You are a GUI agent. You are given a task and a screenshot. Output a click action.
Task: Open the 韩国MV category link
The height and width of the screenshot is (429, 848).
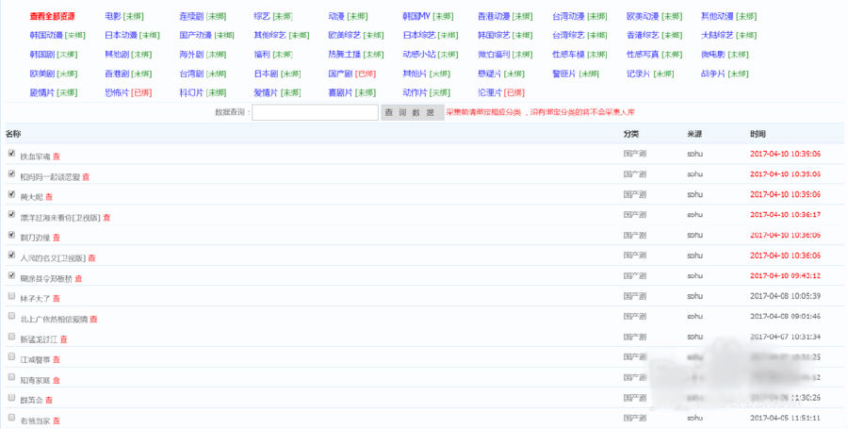417,17
